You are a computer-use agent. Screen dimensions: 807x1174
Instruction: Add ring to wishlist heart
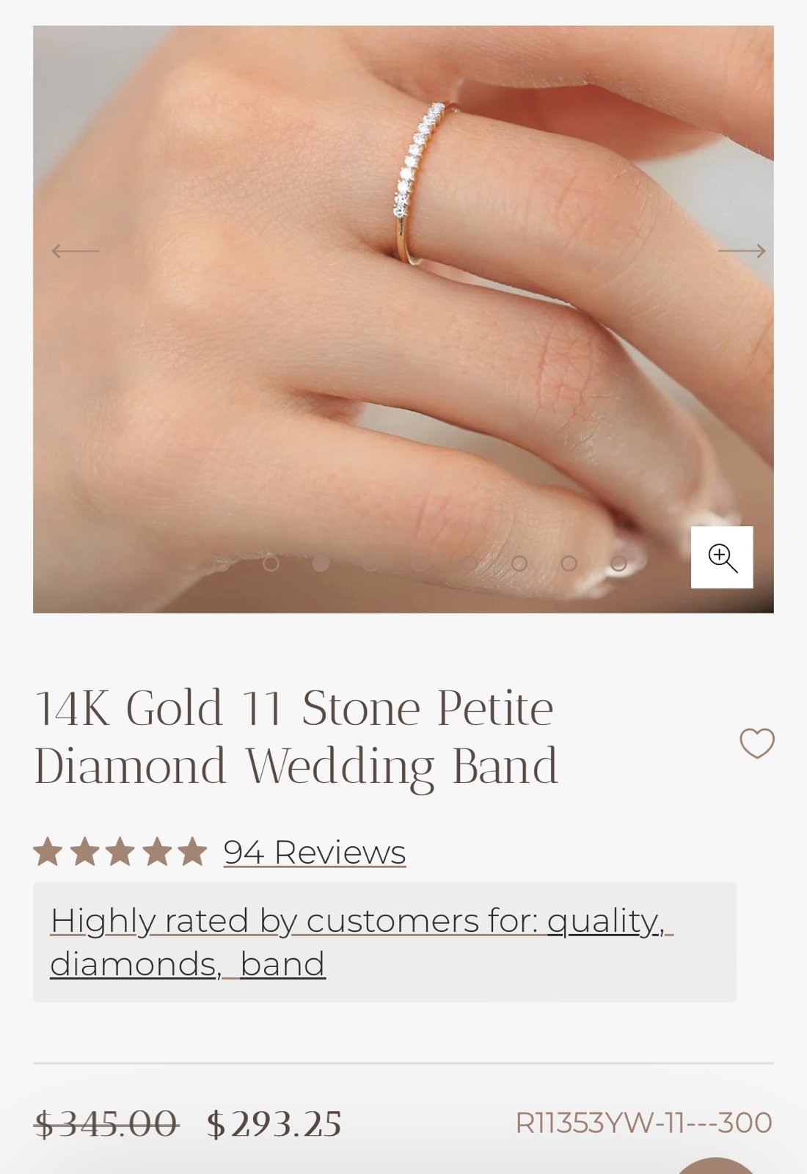[x=757, y=743]
